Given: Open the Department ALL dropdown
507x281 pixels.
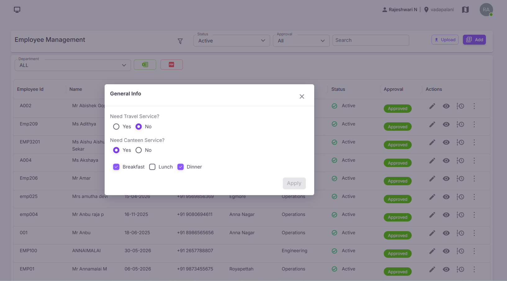Looking at the screenshot, I should pos(73,65).
